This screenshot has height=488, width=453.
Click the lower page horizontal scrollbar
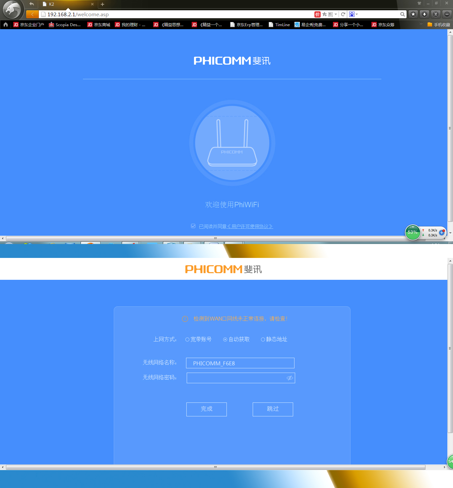[x=216, y=467]
